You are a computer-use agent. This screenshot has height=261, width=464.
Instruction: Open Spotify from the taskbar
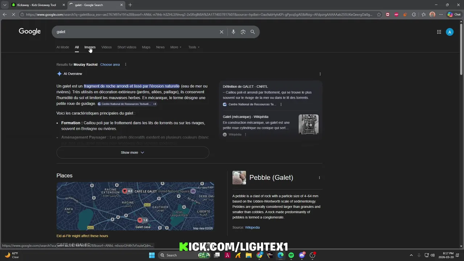[291, 255]
